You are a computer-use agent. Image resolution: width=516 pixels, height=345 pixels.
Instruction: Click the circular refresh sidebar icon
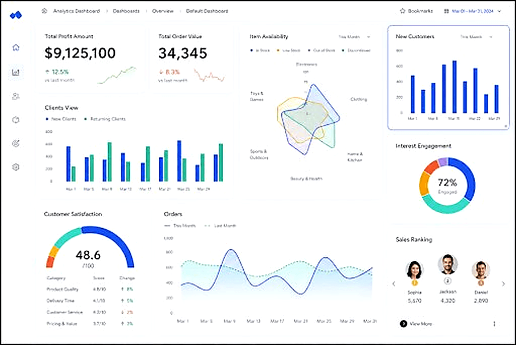pos(16,120)
